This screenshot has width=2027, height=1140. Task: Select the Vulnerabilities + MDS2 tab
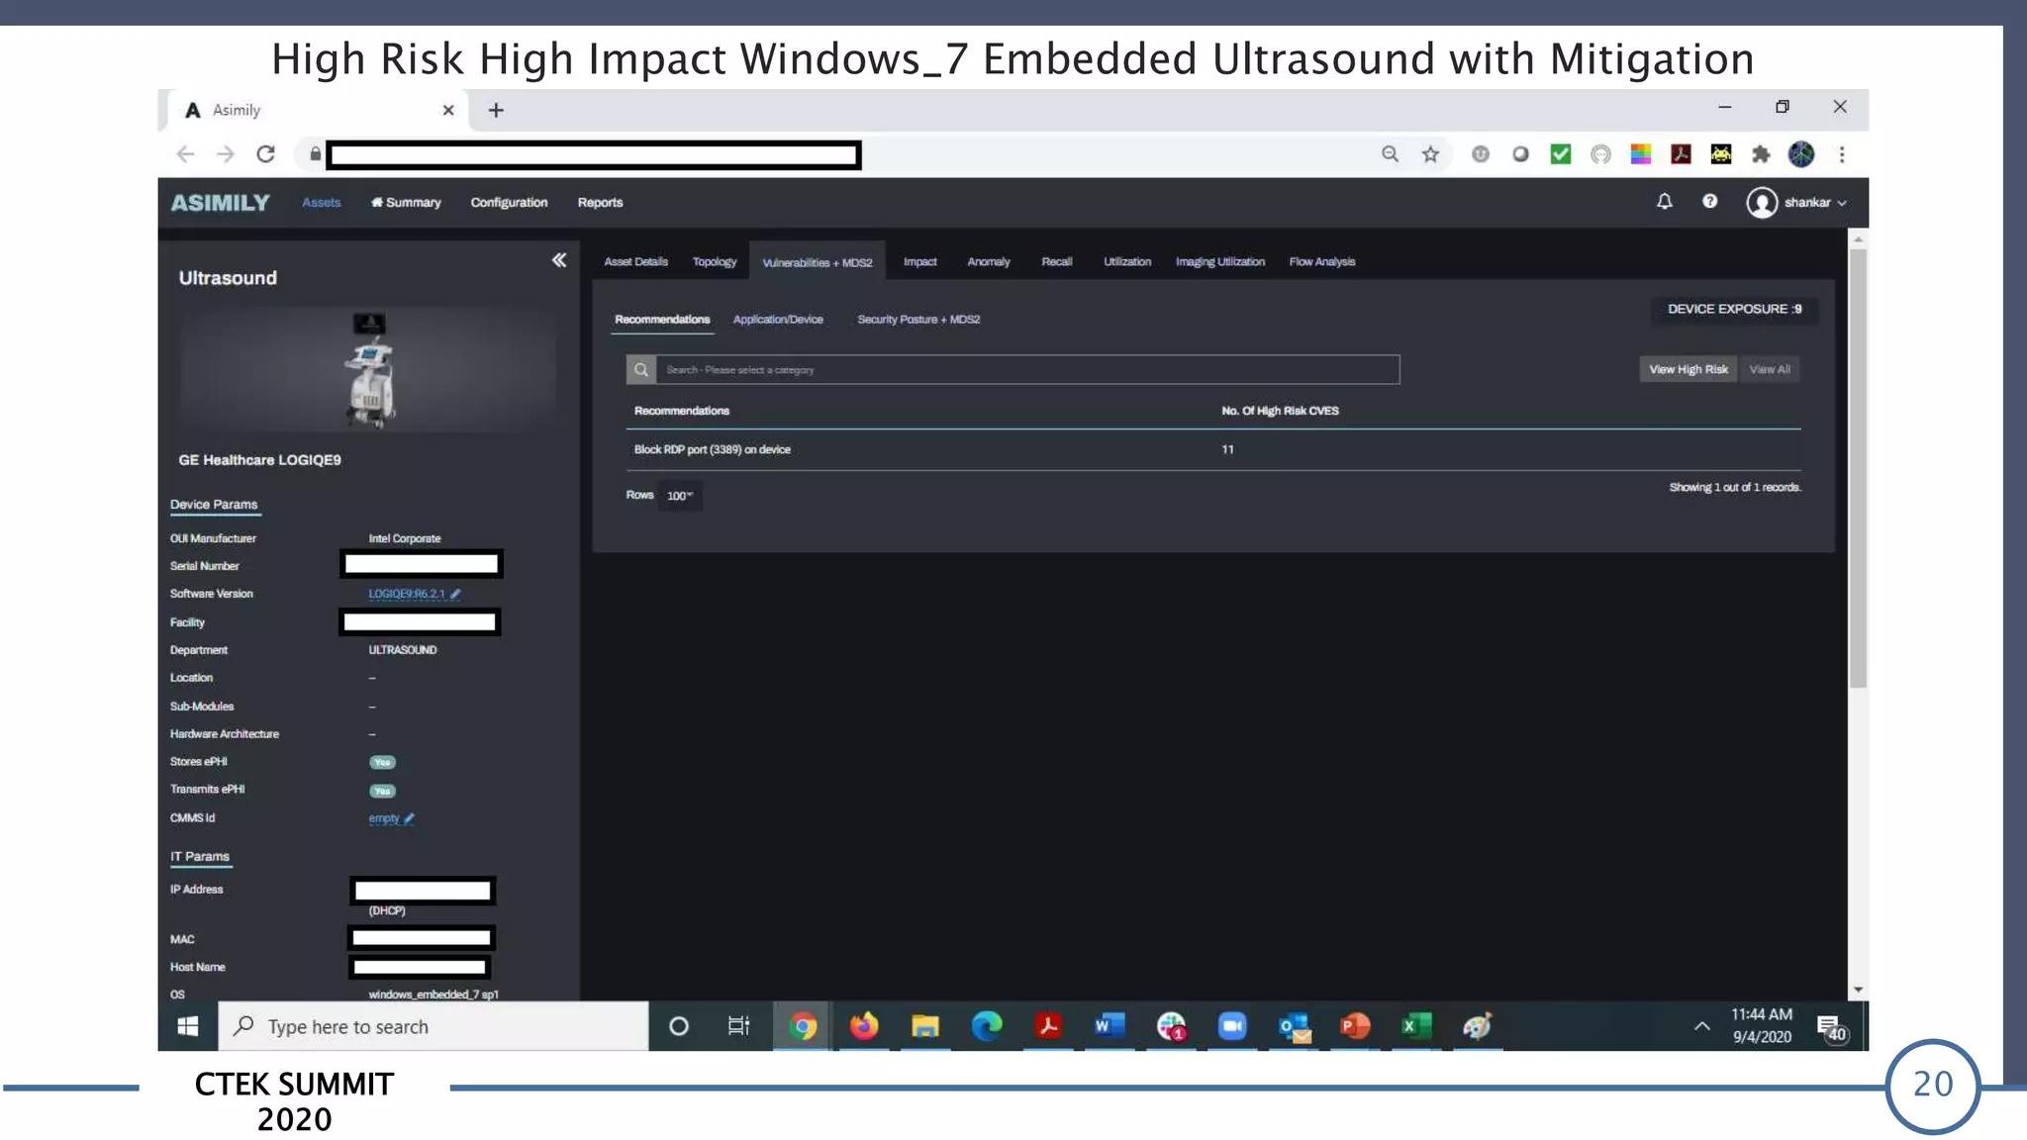(x=818, y=263)
